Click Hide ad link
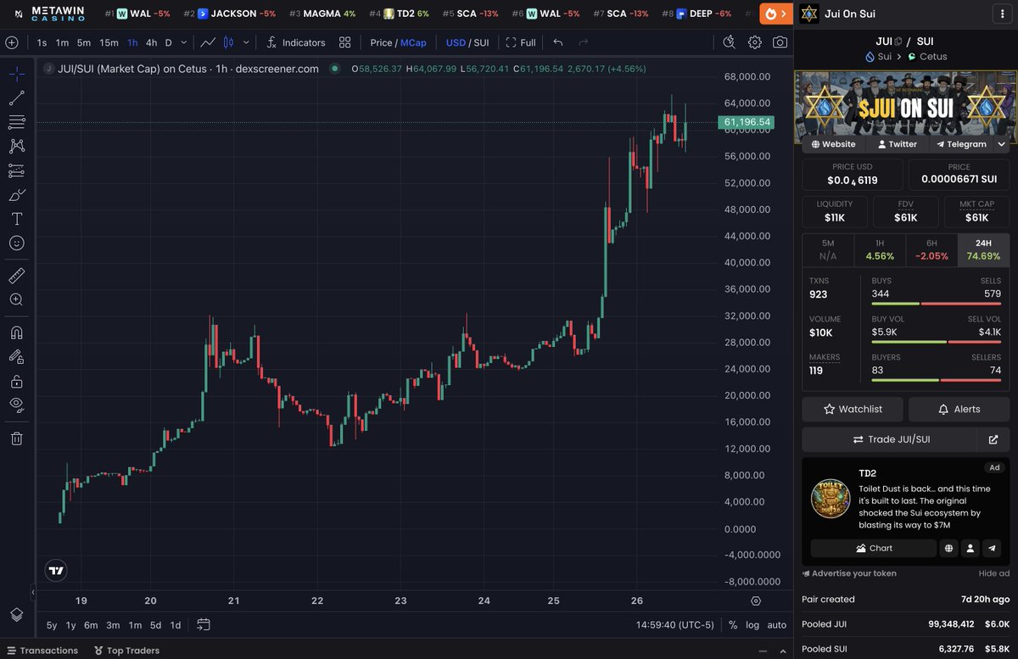The height and width of the screenshot is (659, 1018). point(994,573)
